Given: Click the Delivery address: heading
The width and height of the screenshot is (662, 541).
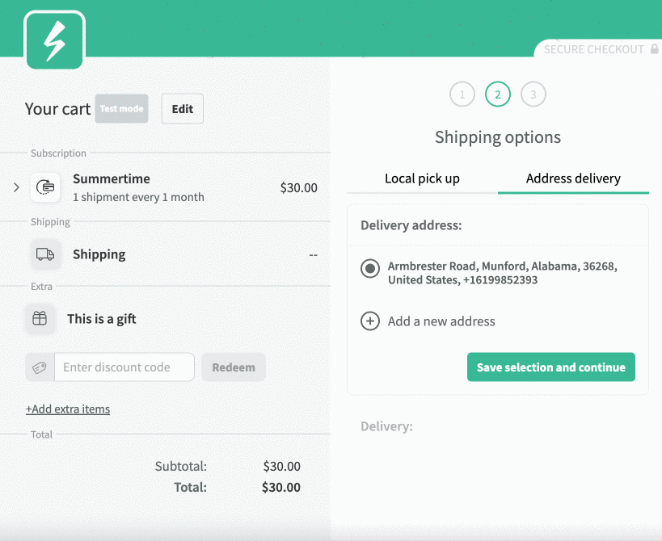Looking at the screenshot, I should coord(411,225).
